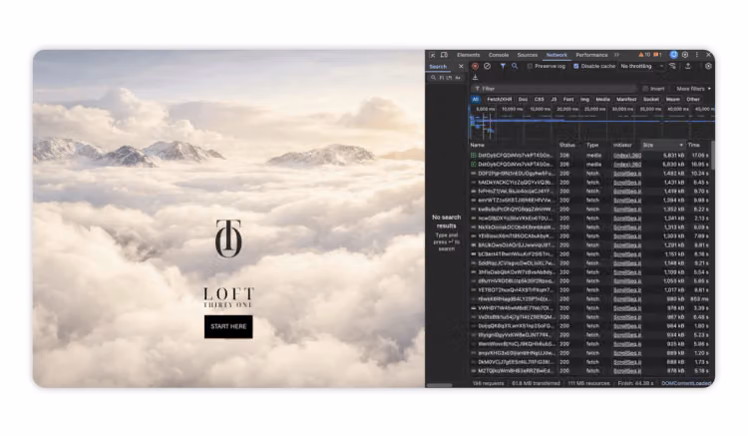Switch to the Console tab
The width and height of the screenshot is (748, 437).
pyautogui.click(x=499, y=55)
